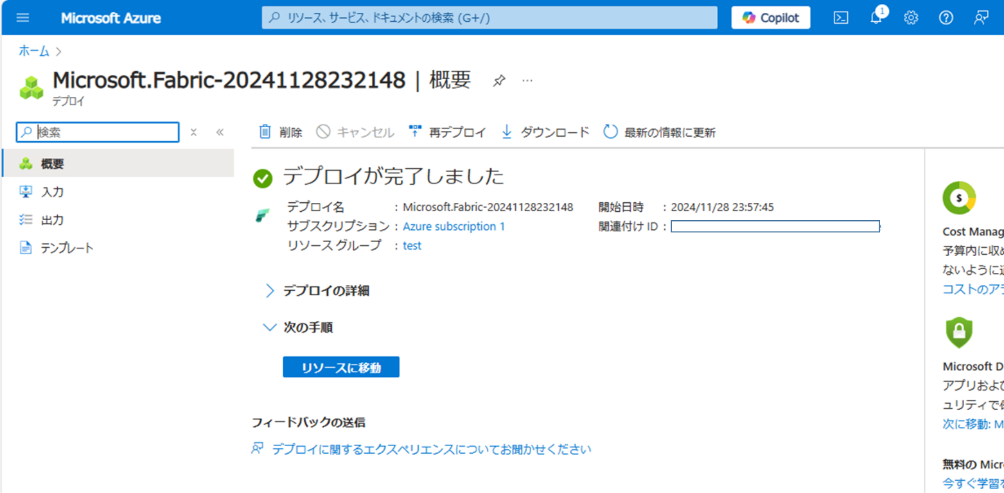The height and width of the screenshot is (493, 1004).
Task: Select 概要 in the sidebar menu
Action: pyautogui.click(x=118, y=164)
